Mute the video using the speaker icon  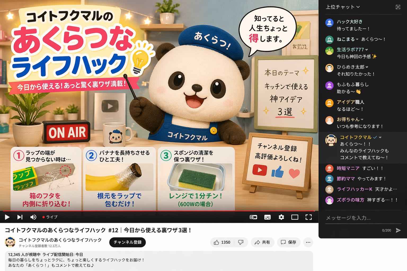33,217
